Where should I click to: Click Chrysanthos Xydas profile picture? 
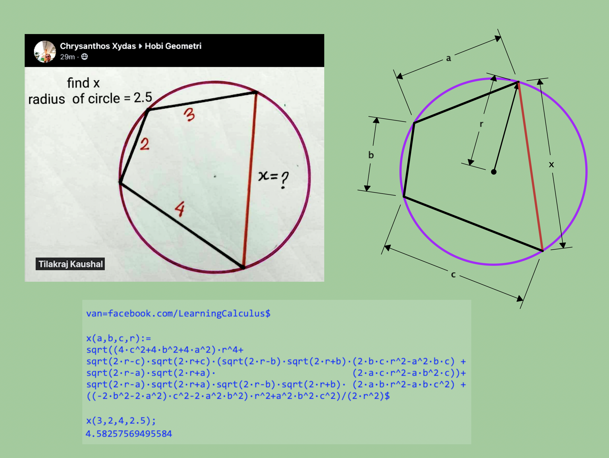pyautogui.click(x=45, y=52)
